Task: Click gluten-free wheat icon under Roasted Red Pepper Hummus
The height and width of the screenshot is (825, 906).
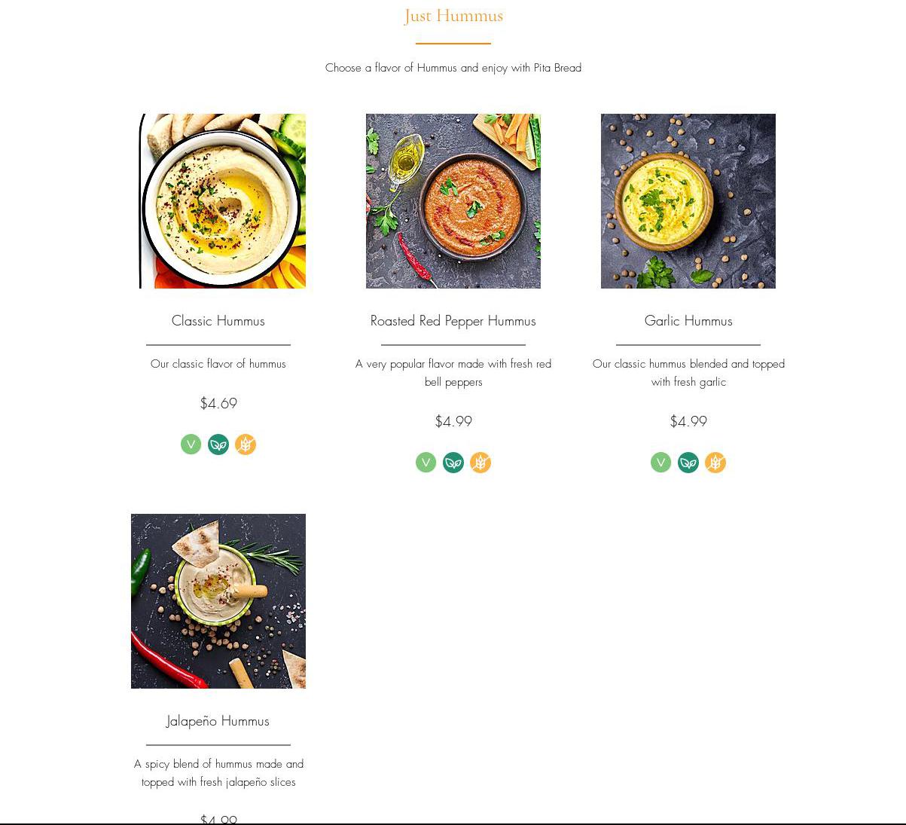Action: (480, 463)
